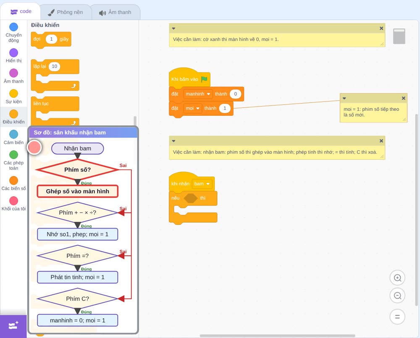This screenshot has width=420, height=338.
Task: Switch to the code tab
Action: 21,11
